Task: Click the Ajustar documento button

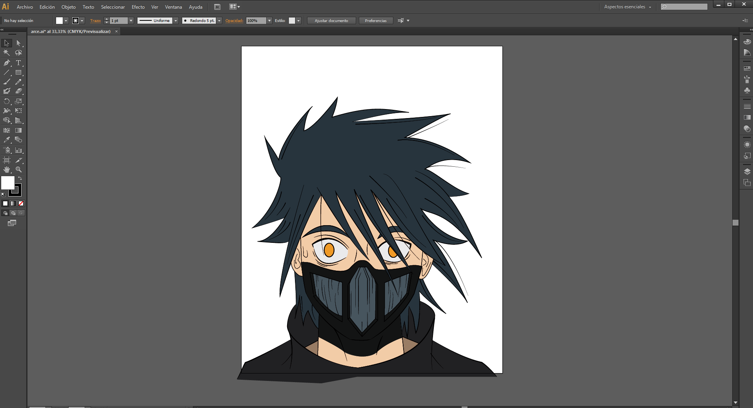Action: coord(331,21)
